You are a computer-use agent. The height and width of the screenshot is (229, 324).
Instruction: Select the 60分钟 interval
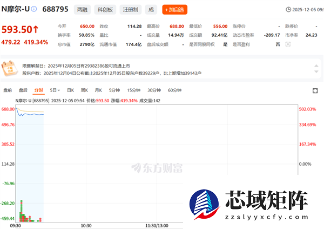coord(174,90)
